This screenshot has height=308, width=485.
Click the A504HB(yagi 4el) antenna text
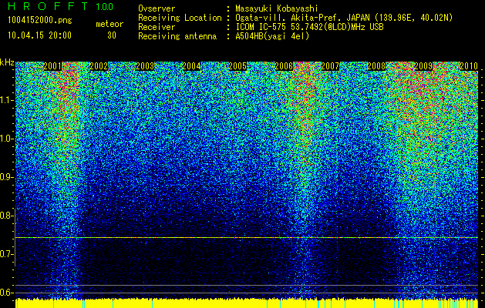(272, 36)
